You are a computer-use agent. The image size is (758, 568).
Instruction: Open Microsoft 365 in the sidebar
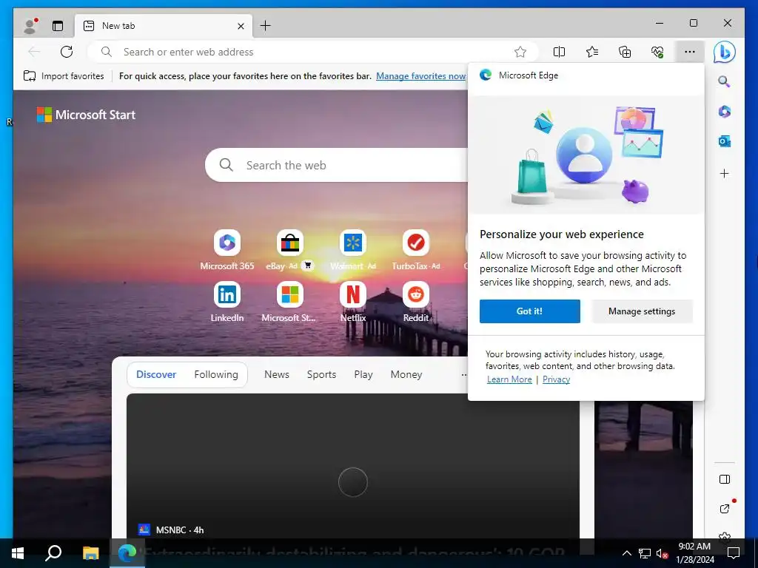click(724, 112)
